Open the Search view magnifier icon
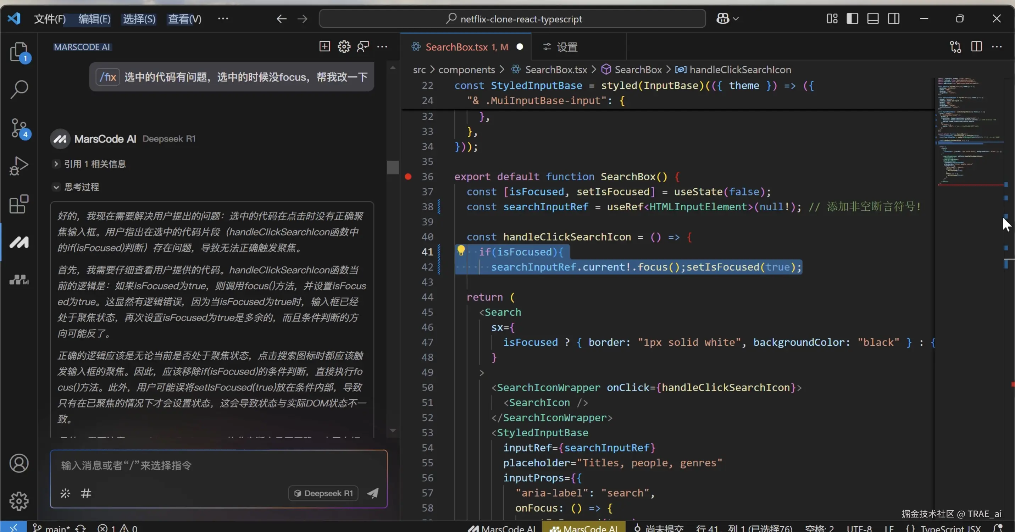The image size is (1015, 532). coord(19,89)
